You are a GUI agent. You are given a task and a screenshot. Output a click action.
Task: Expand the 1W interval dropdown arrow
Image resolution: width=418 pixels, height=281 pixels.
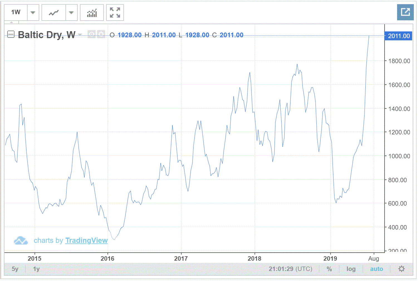(33, 13)
